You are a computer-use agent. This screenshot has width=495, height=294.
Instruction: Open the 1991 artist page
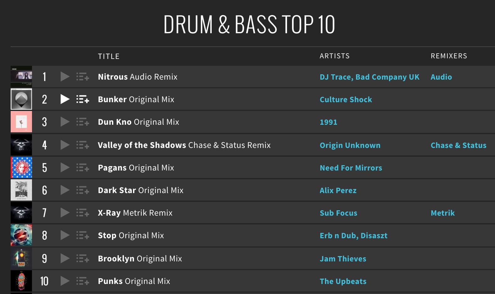[x=328, y=122]
